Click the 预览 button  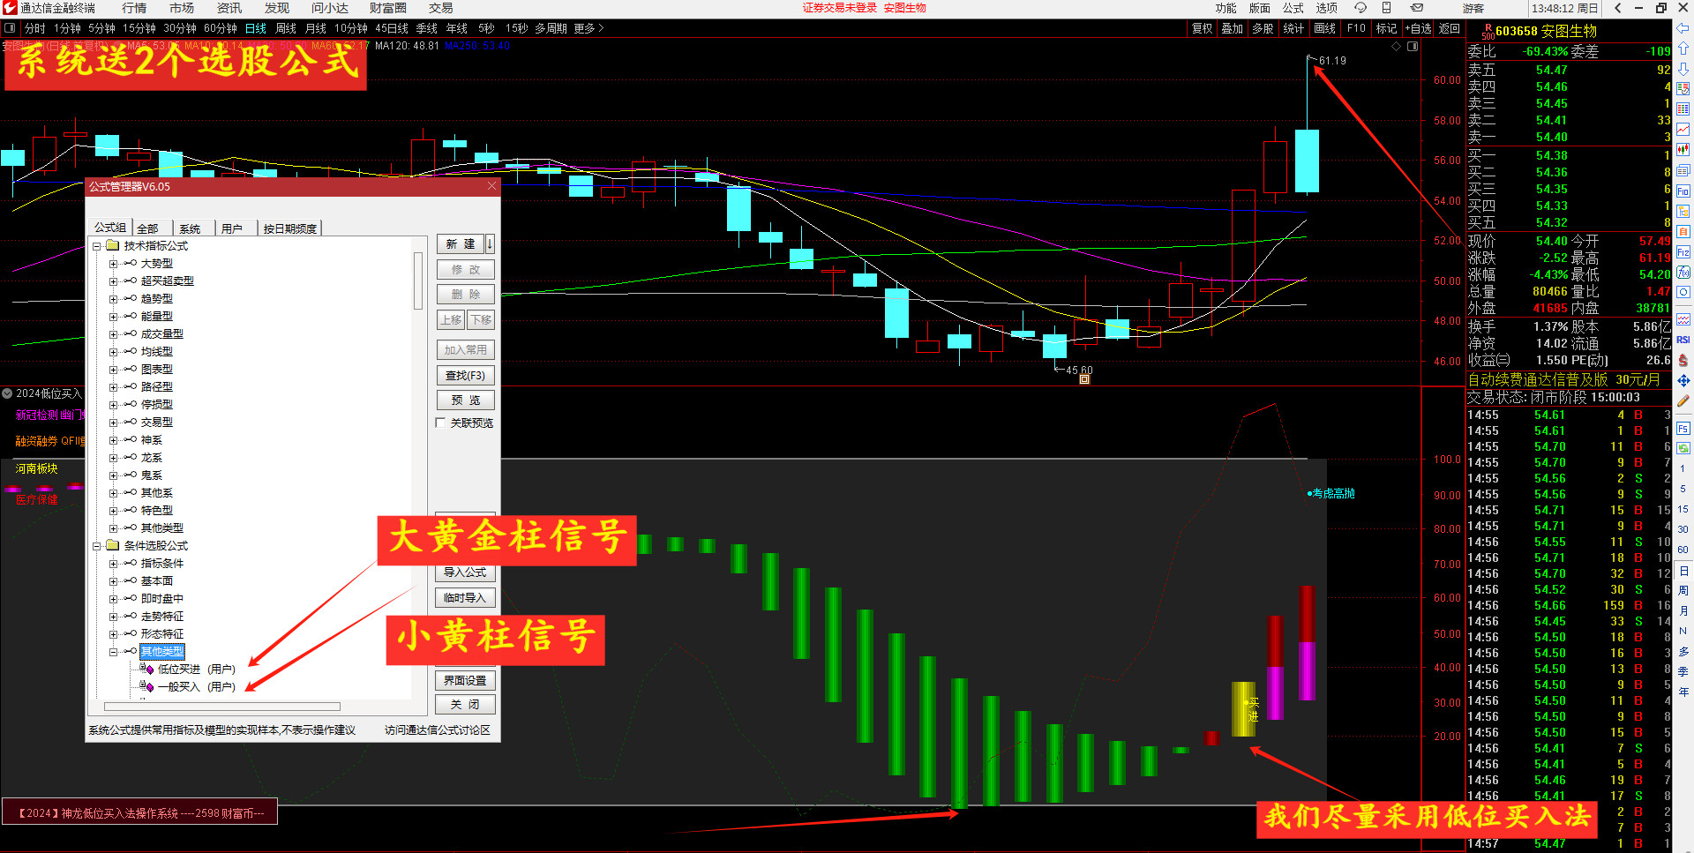465,400
